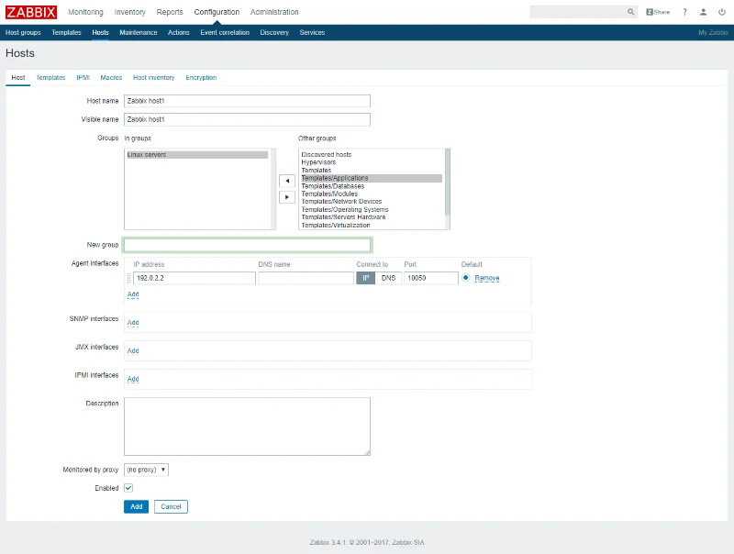Click the IP address field
Viewport: 734px width, 554px height.
tap(195, 278)
